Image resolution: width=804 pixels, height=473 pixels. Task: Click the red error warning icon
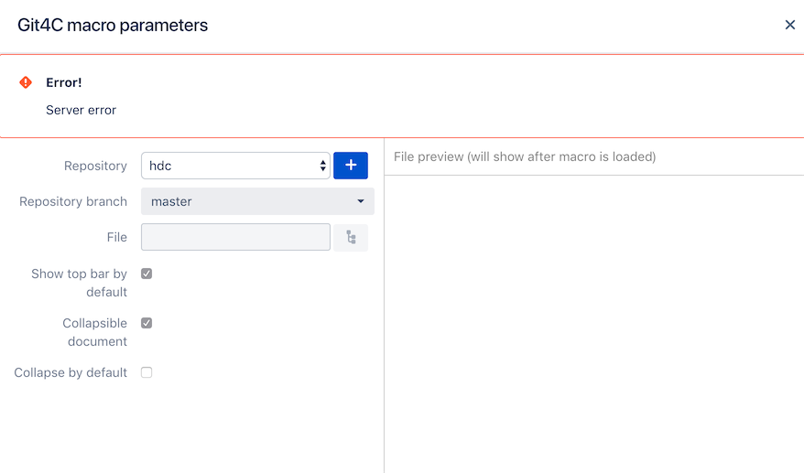click(x=26, y=82)
